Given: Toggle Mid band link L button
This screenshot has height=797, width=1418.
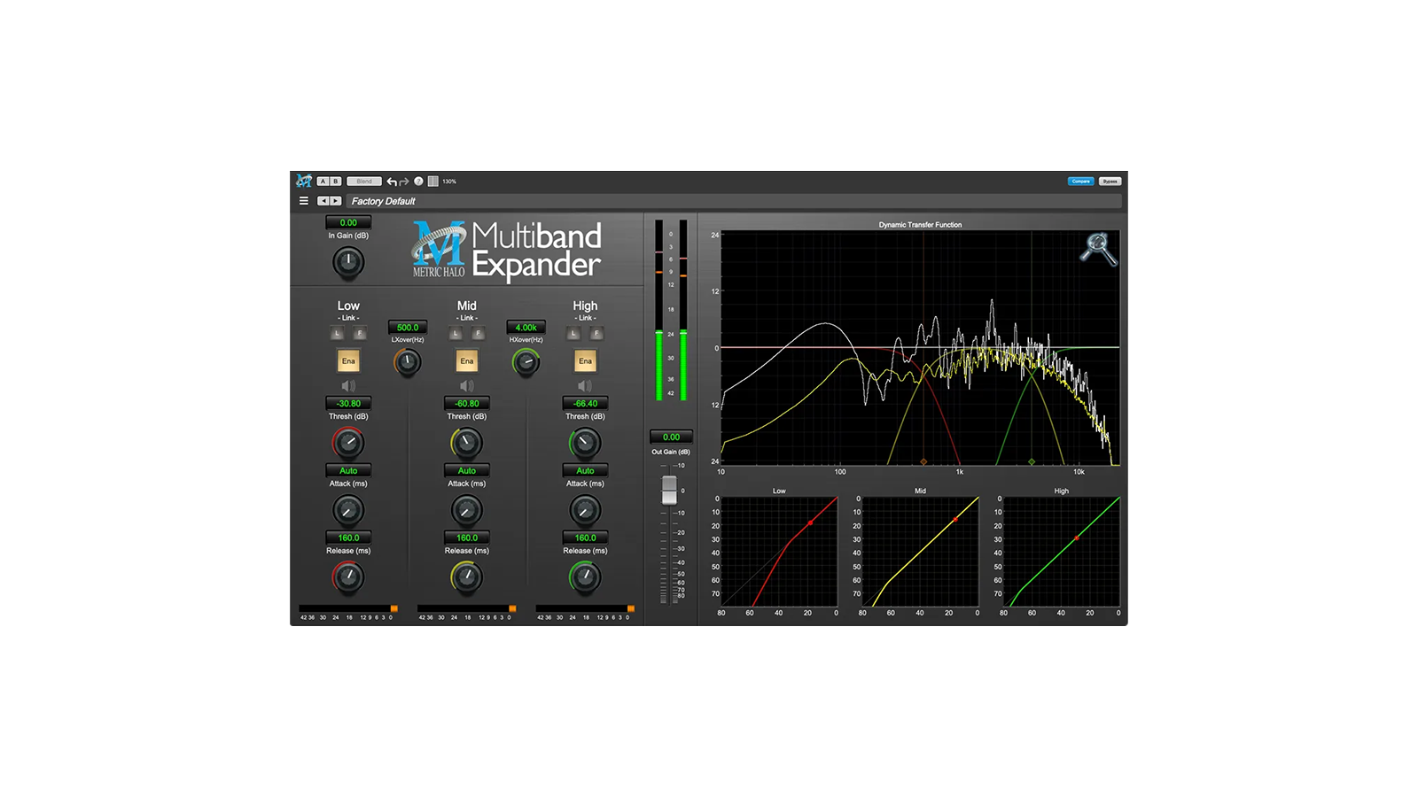Looking at the screenshot, I should [456, 333].
